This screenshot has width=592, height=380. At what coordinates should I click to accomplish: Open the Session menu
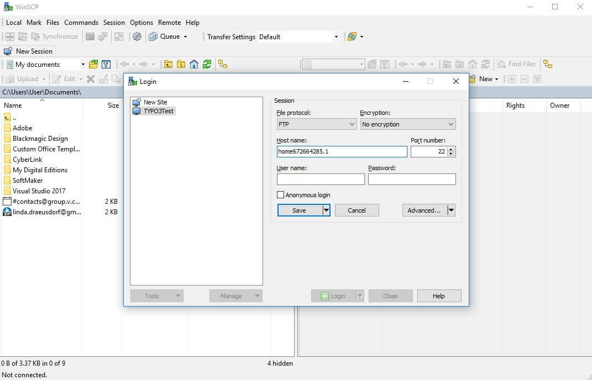[x=114, y=23]
